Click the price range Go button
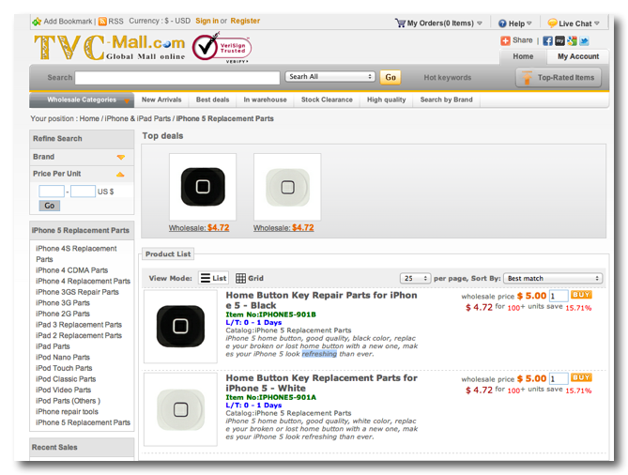The image size is (628, 475). click(x=49, y=206)
